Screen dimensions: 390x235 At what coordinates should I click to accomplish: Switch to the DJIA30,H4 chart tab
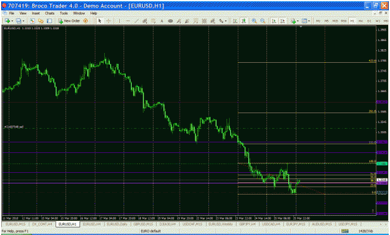(168, 224)
